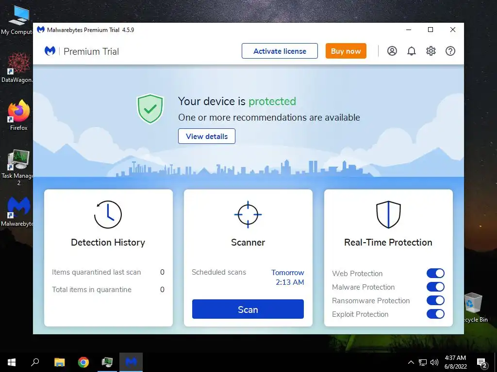This screenshot has width=497, height=372.
Task: Select the Malwarebytes desktop shortcut
Action: point(17,211)
